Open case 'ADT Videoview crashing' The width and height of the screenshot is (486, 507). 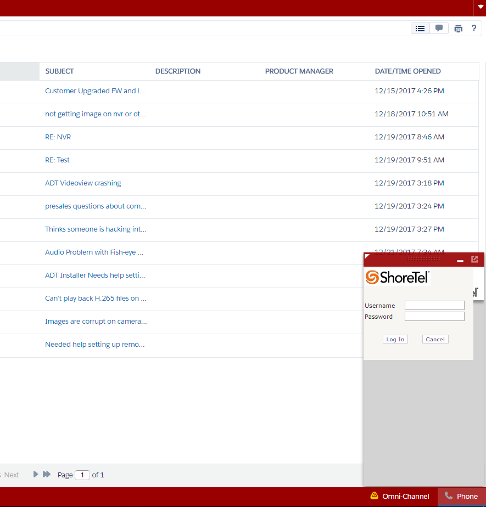tap(83, 183)
